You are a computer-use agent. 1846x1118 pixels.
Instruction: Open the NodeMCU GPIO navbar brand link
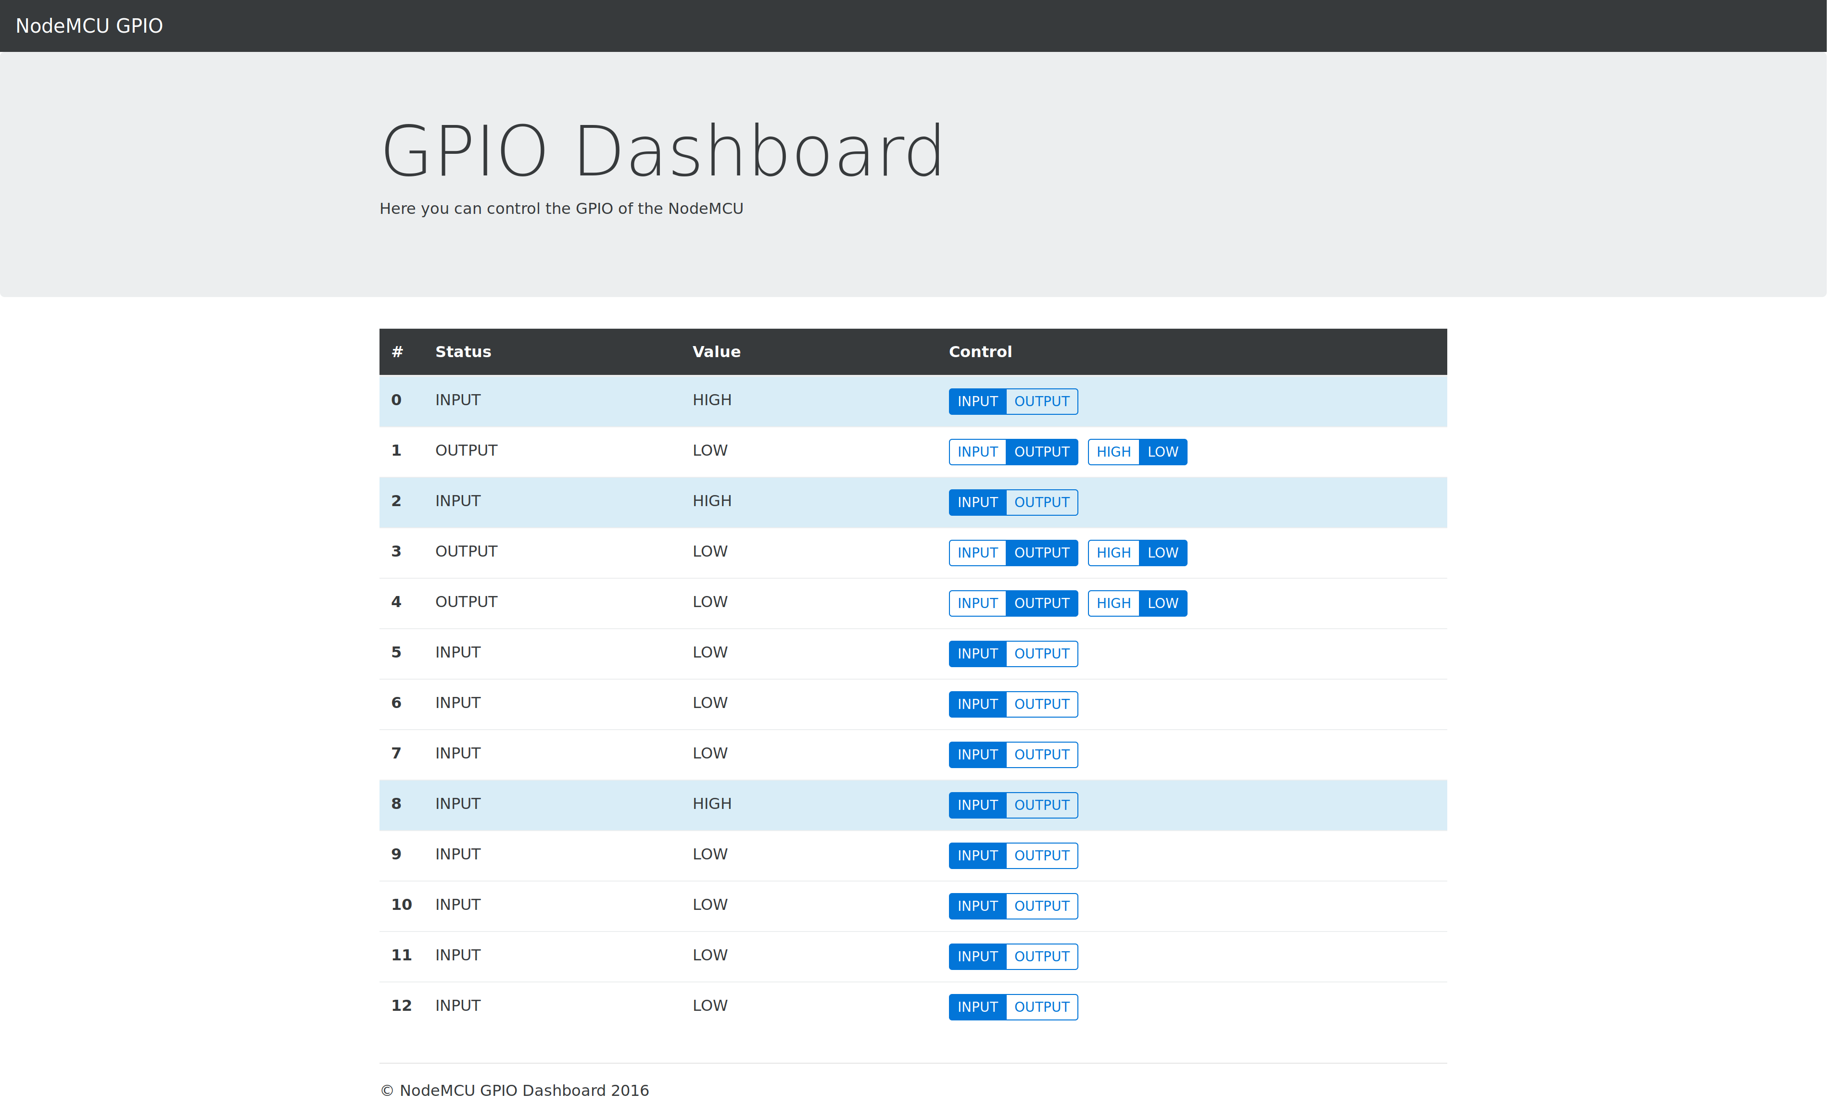(90, 26)
